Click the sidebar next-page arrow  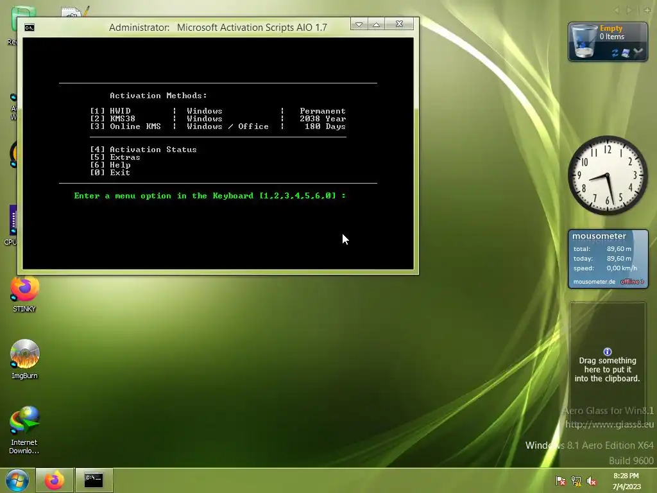629,10
